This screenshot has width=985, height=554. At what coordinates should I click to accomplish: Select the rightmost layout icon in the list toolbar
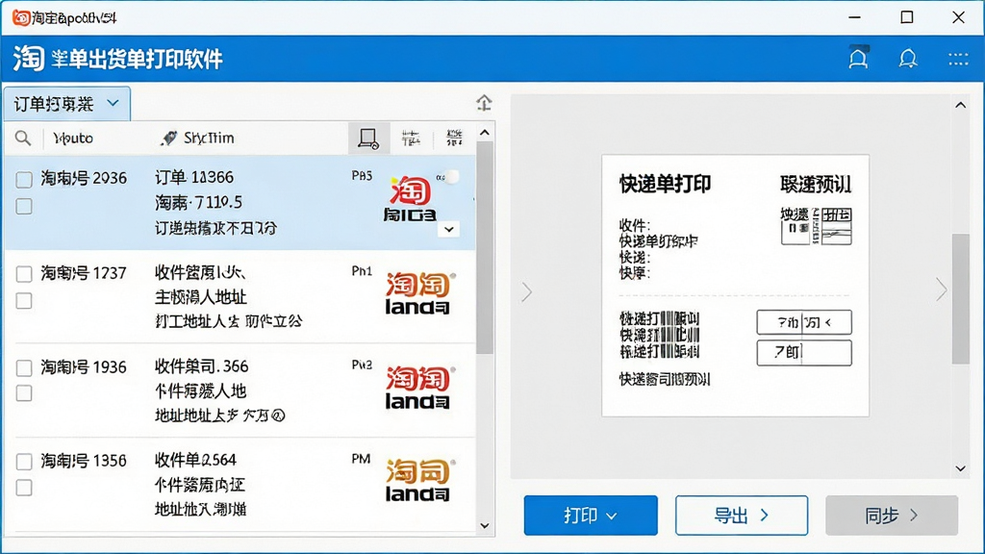(454, 138)
